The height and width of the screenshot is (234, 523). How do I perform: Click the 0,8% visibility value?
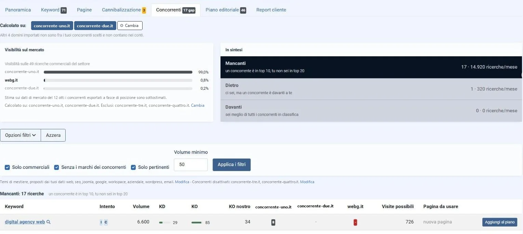[204, 81]
